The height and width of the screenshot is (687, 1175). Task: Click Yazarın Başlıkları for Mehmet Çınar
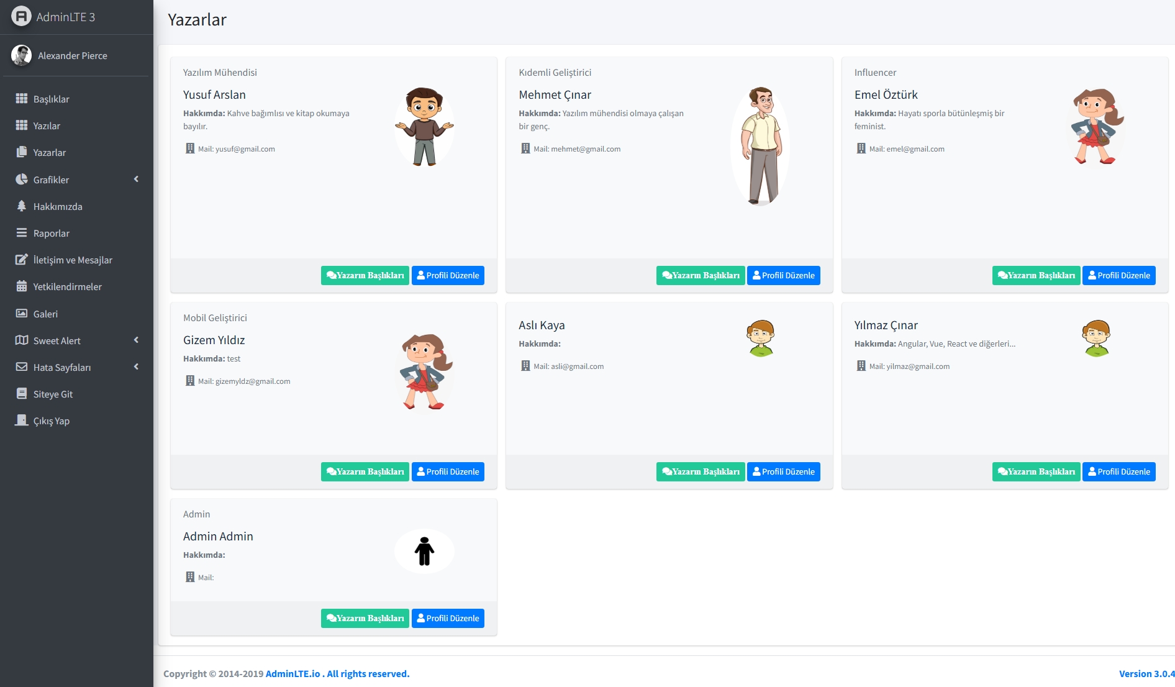pos(701,276)
